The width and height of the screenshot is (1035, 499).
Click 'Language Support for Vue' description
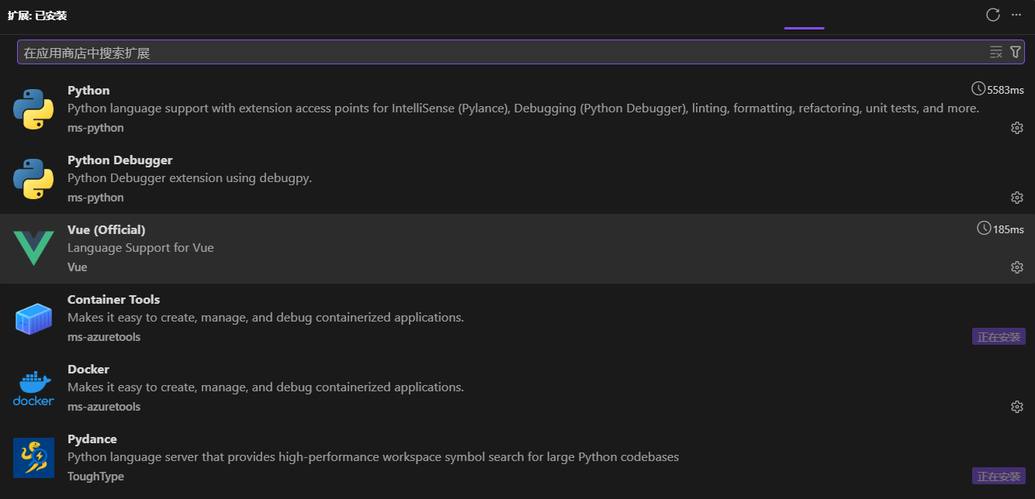click(140, 248)
